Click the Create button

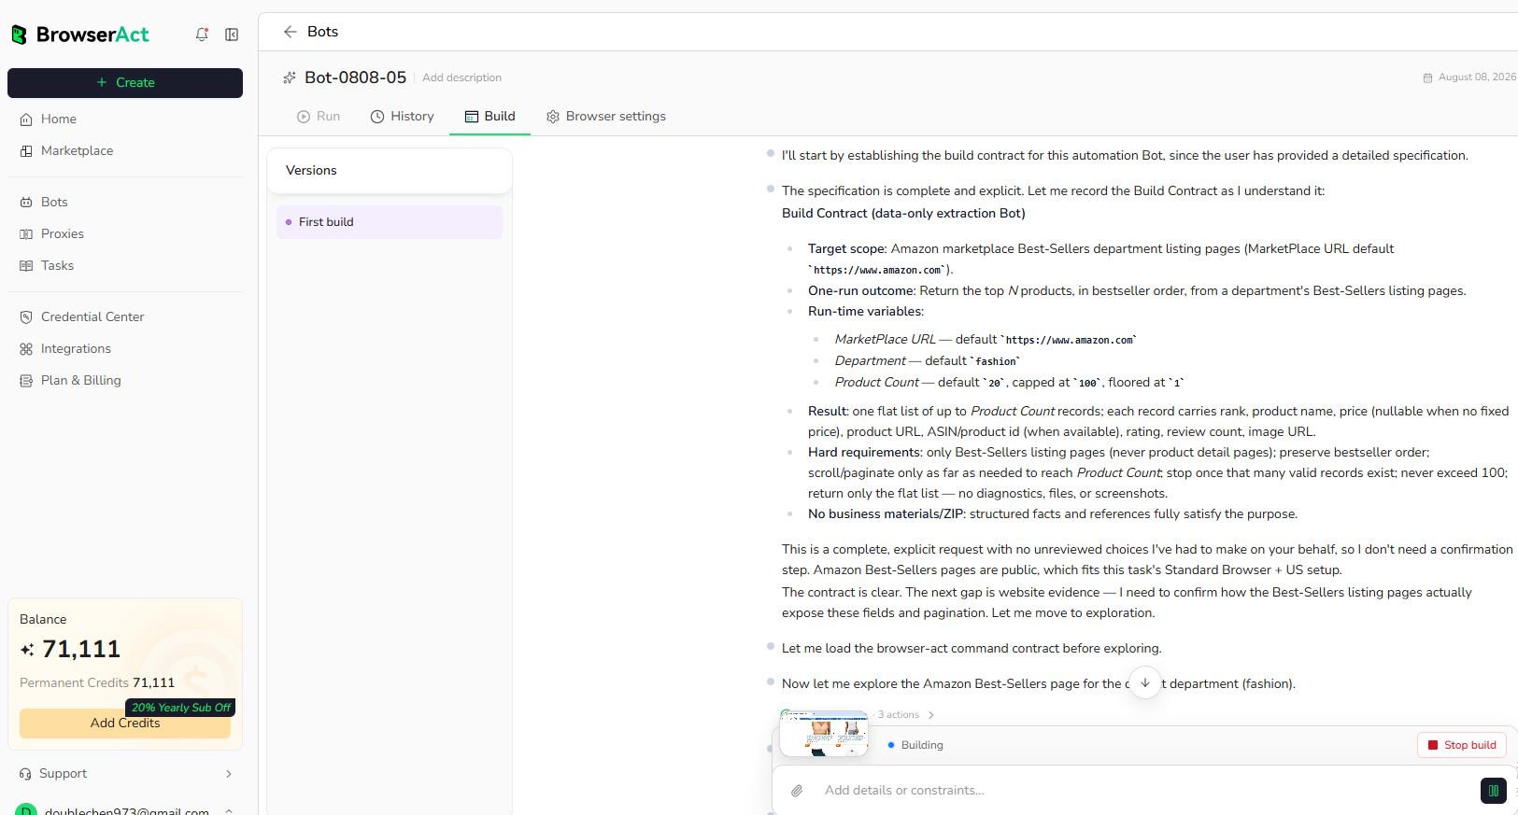pyautogui.click(x=125, y=83)
